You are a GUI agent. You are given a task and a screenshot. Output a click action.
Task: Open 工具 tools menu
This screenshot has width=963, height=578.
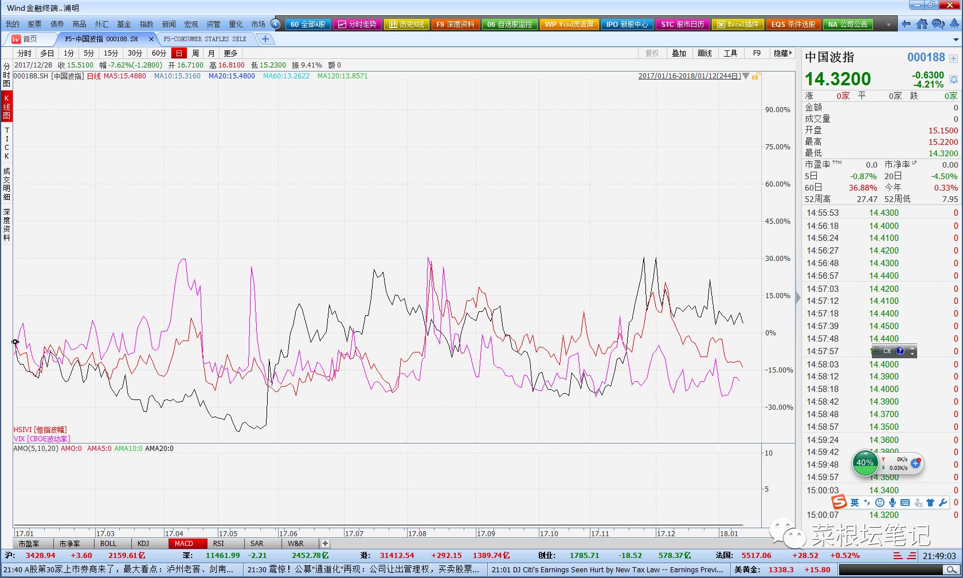pyautogui.click(x=730, y=53)
